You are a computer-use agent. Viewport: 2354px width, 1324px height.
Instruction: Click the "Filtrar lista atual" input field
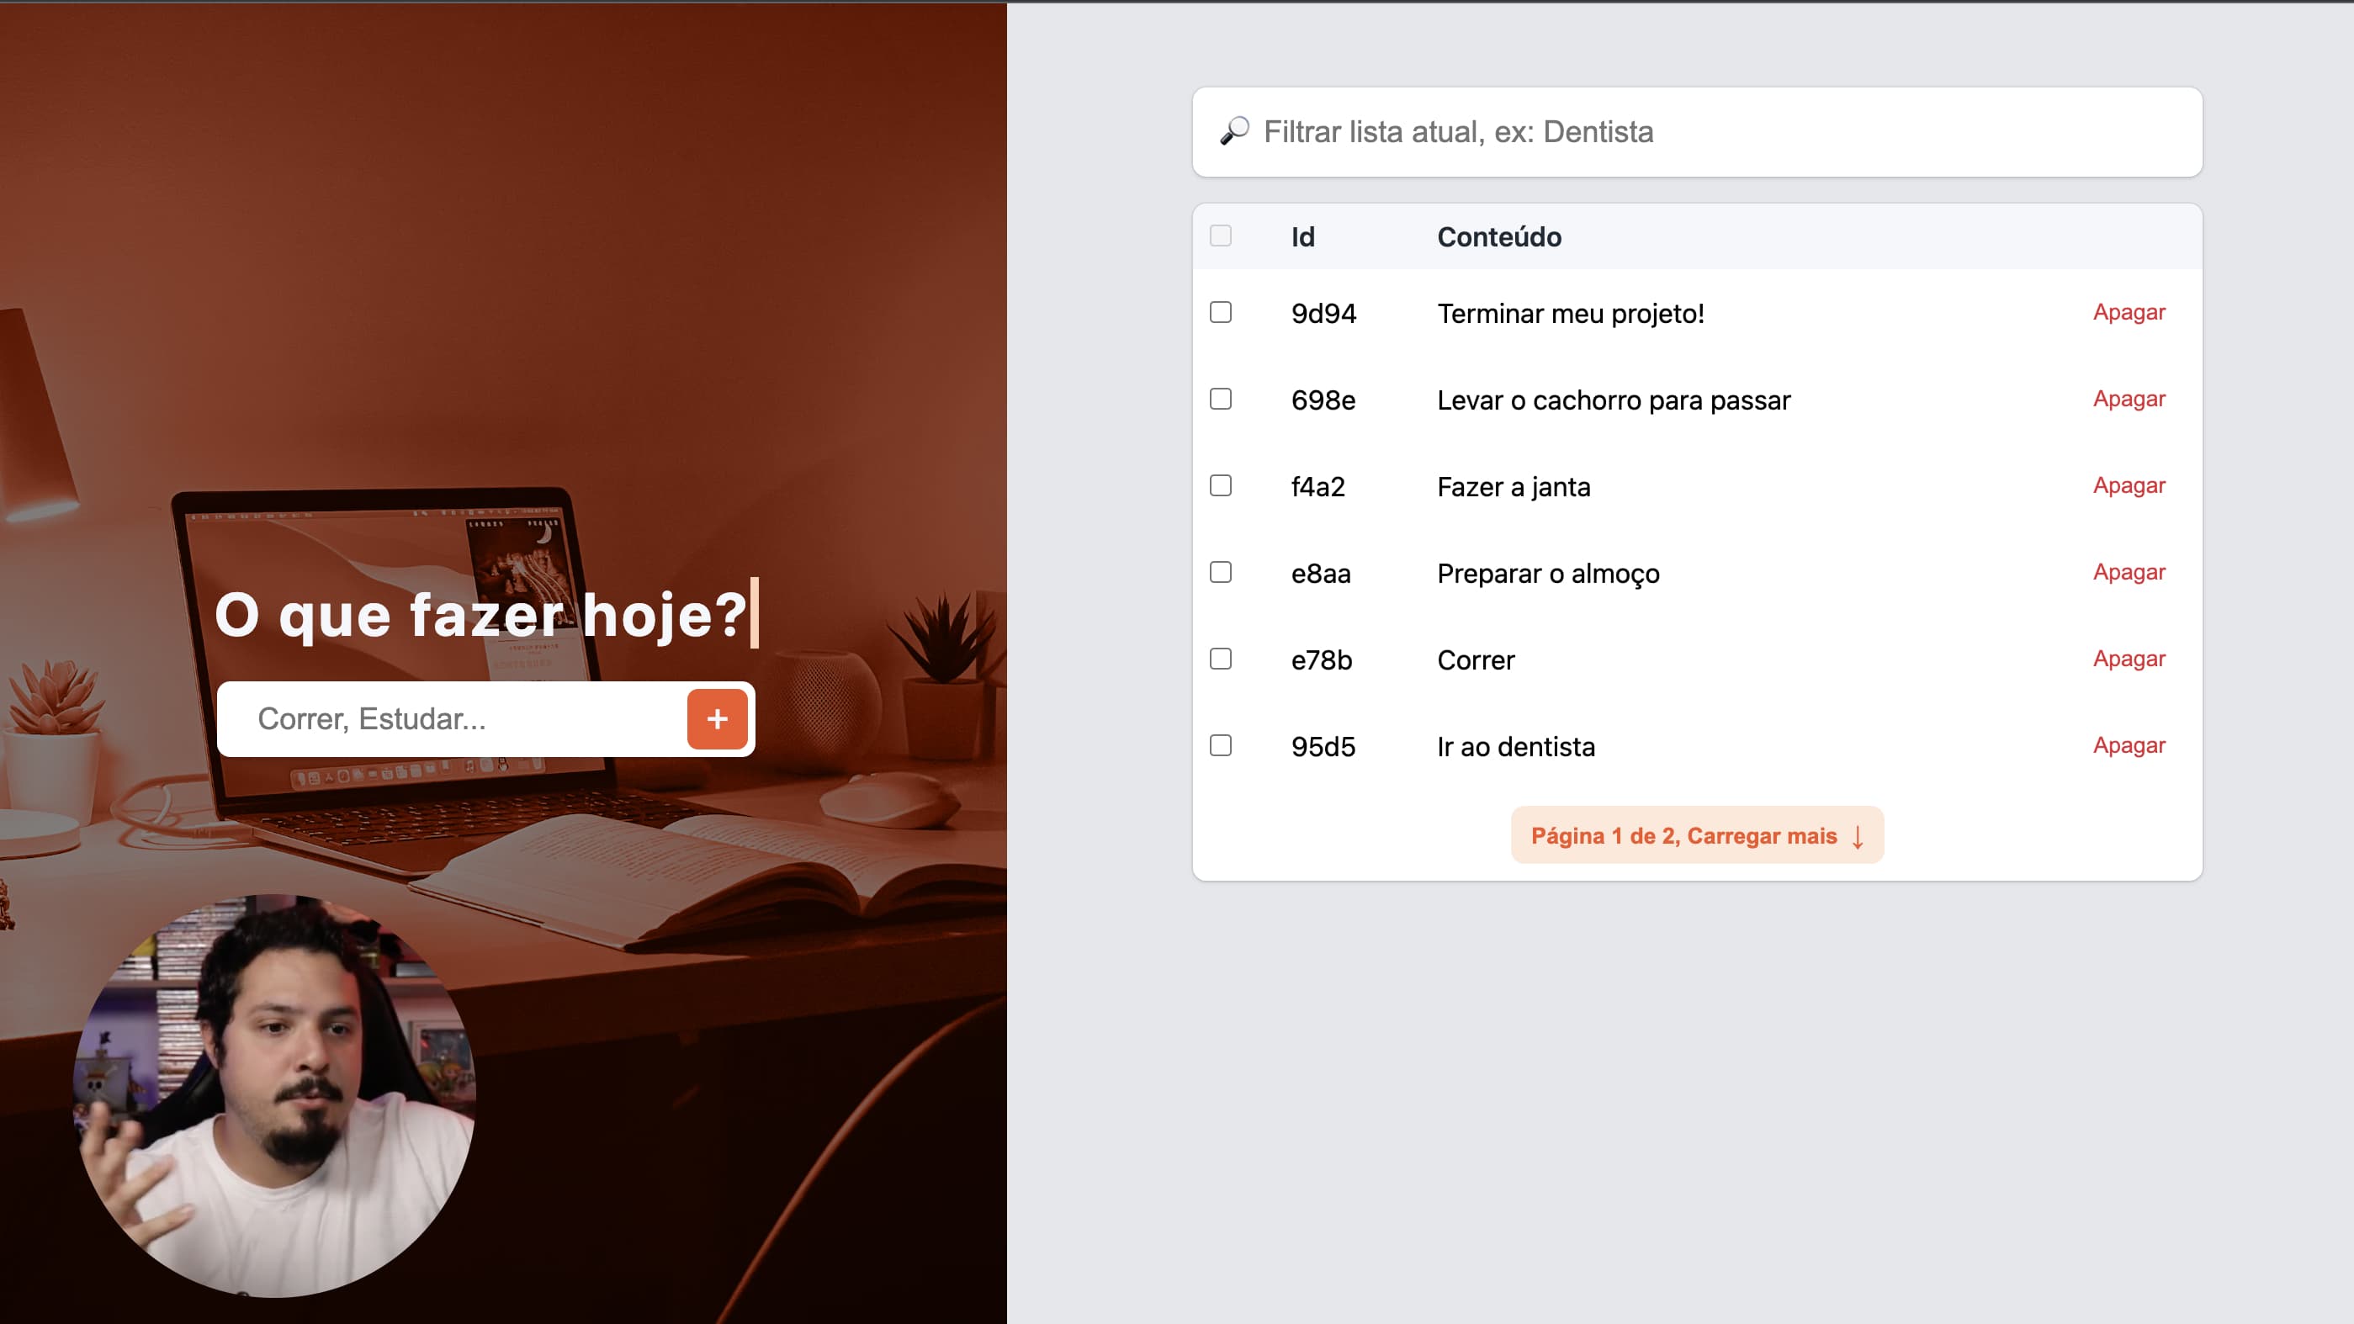click(1645, 131)
